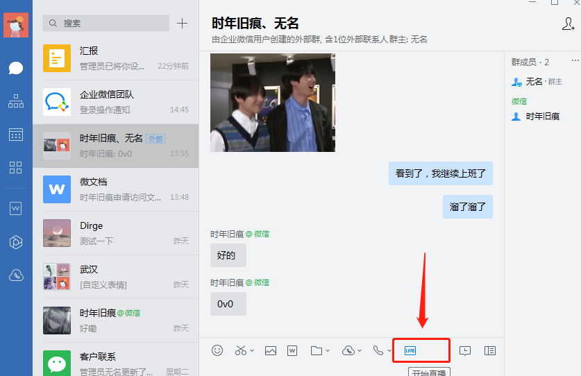Image resolution: width=581 pixels, height=376 pixels.
Task: Click the 客户联系 green chat avatar
Action: [x=57, y=364]
